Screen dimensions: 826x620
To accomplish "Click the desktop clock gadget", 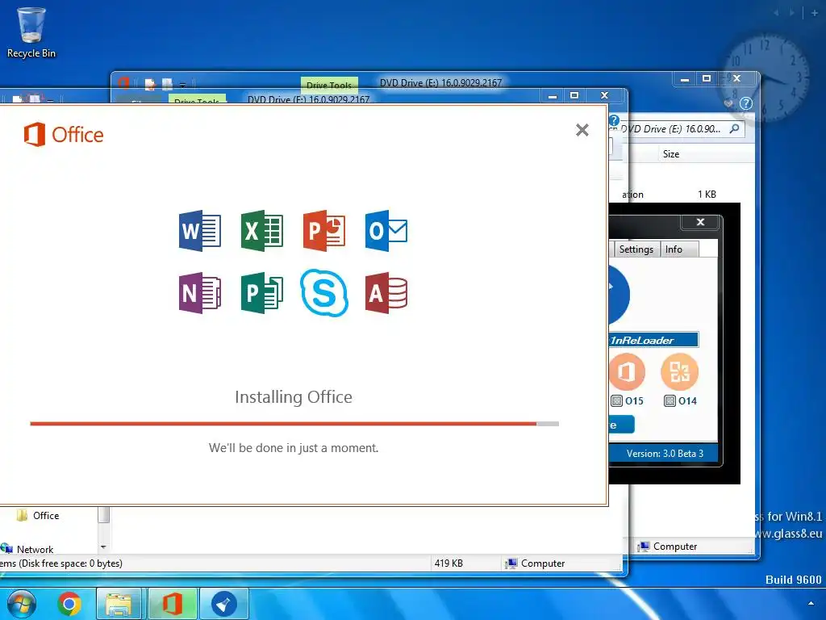I will point(766,79).
